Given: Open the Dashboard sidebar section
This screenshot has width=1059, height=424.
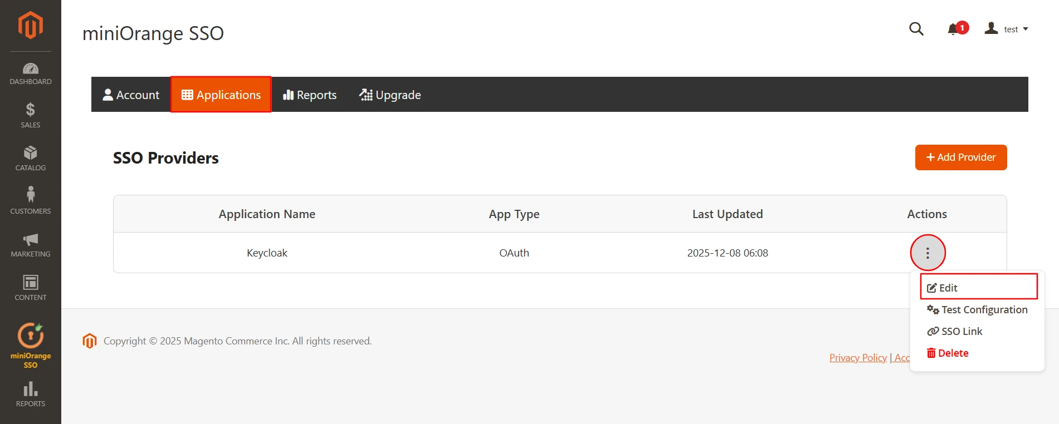Looking at the screenshot, I should click(30, 74).
